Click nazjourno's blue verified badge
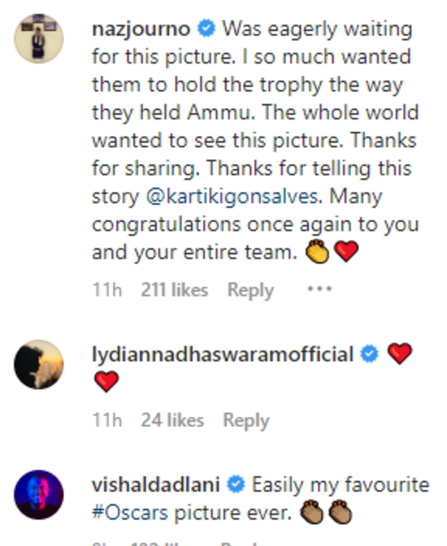Image resolution: width=447 pixels, height=546 pixels. point(206,28)
